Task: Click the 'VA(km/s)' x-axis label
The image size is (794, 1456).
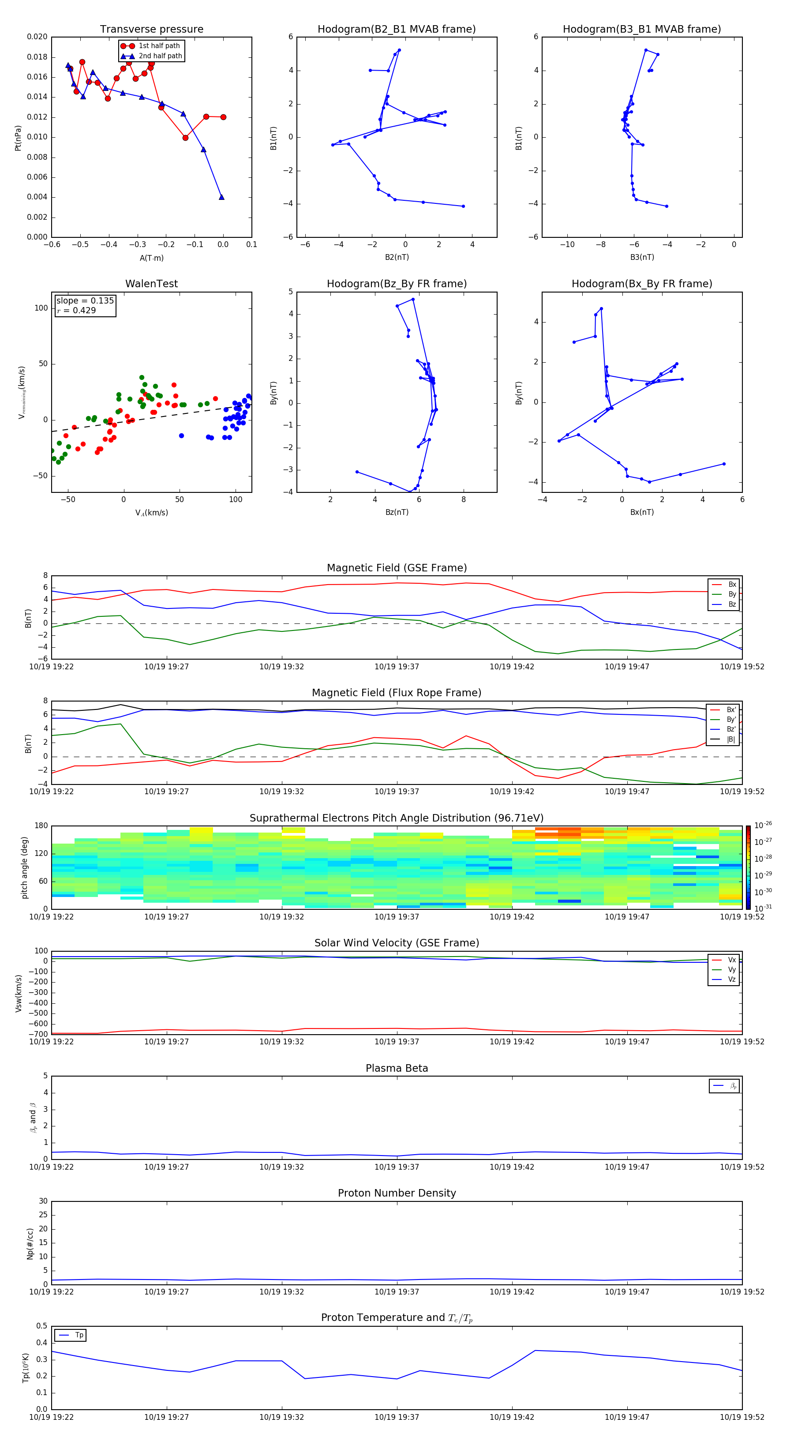Action: point(151,513)
